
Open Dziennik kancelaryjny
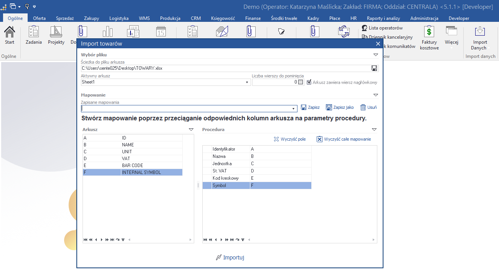(387, 37)
